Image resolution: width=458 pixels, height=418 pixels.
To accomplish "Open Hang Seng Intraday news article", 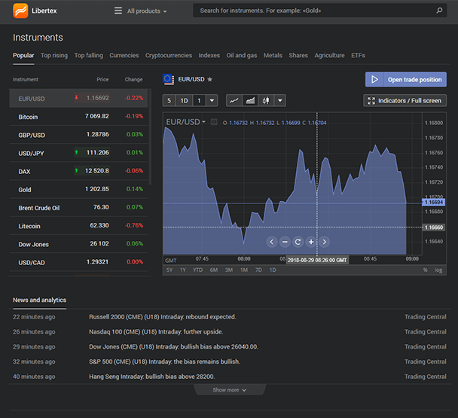I will pos(152,377).
